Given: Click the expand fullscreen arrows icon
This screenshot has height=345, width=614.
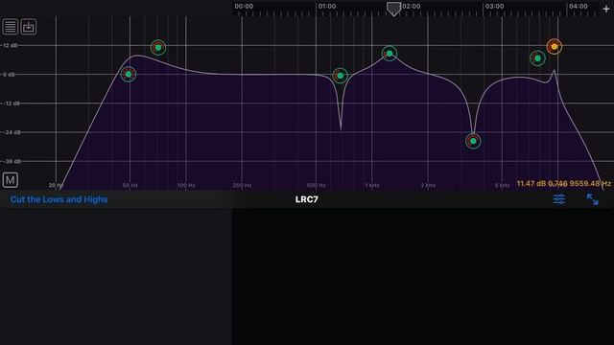Looking at the screenshot, I should coord(593,199).
